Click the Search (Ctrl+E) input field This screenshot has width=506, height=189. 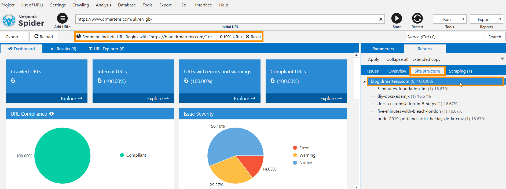point(445,37)
